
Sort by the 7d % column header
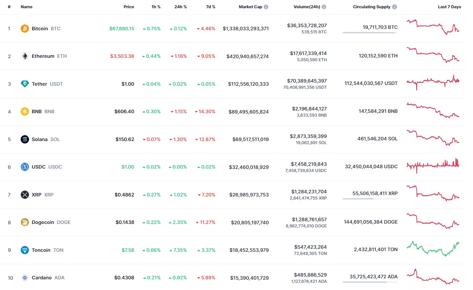(211, 7)
